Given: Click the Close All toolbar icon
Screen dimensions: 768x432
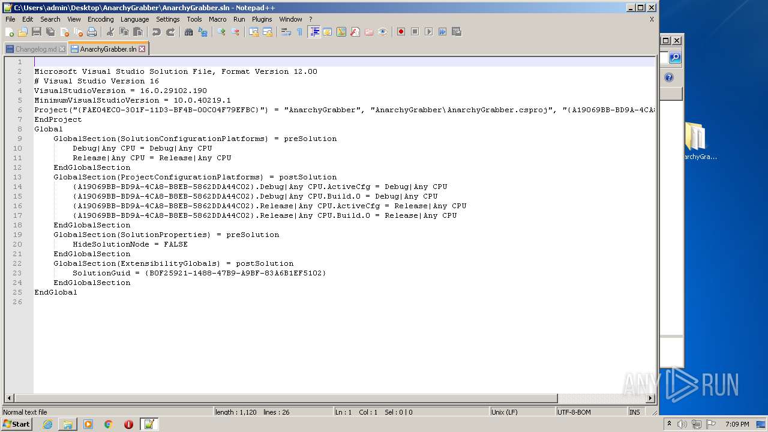Looking at the screenshot, I should [78, 32].
